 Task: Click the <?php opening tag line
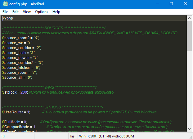pos(94,18)
